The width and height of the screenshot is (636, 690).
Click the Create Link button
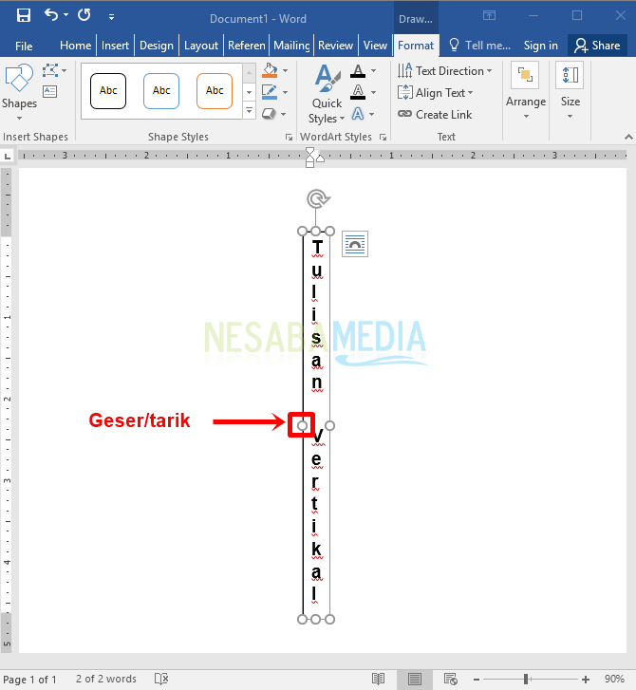435,115
